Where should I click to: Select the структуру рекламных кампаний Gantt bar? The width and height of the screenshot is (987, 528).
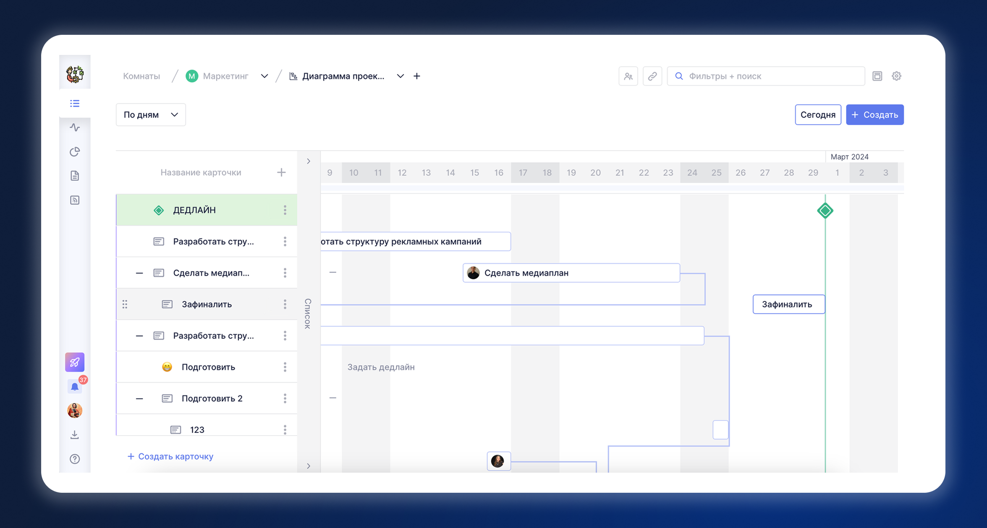tap(416, 242)
